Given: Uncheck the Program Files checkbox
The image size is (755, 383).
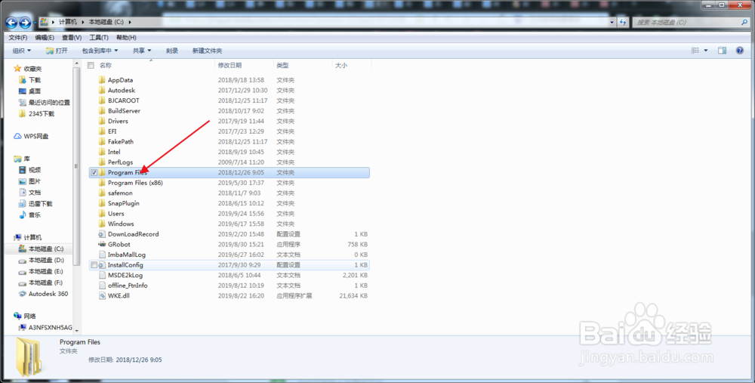Looking at the screenshot, I should tap(94, 172).
